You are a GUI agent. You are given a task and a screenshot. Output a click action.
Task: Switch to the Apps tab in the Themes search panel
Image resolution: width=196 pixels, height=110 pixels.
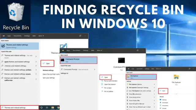tap(9, 36)
